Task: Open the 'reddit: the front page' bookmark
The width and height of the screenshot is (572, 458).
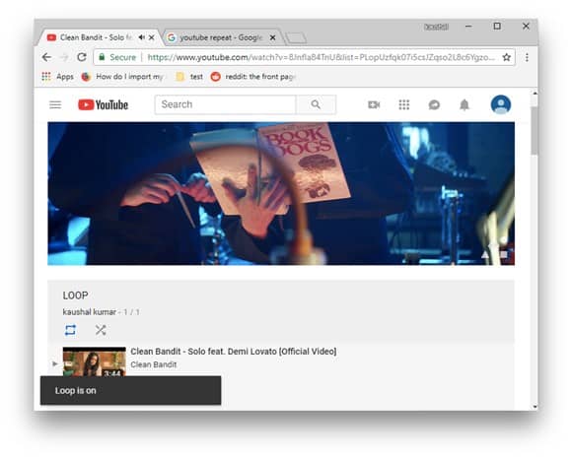Action: pos(252,77)
